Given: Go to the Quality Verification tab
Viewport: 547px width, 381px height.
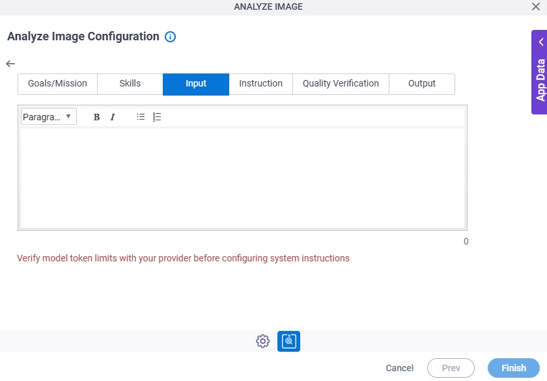Looking at the screenshot, I should point(341,84).
